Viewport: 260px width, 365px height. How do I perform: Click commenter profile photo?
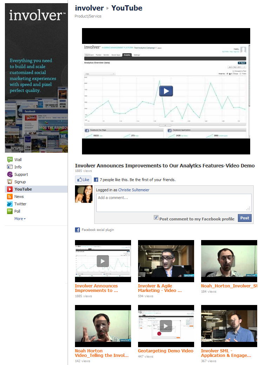click(84, 194)
